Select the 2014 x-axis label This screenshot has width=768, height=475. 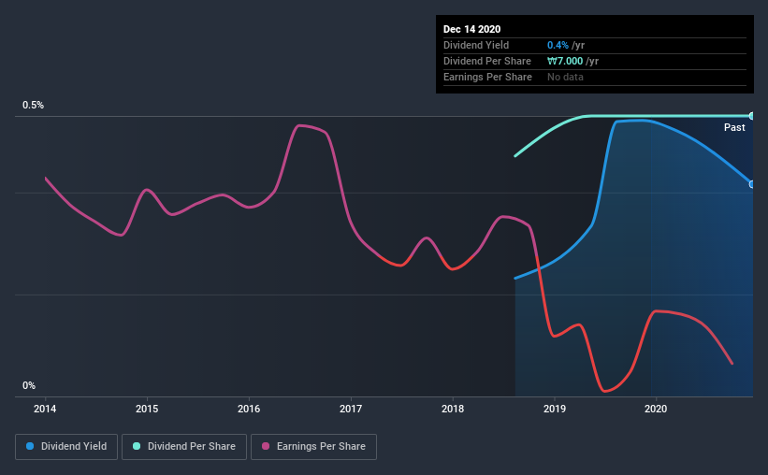tap(45, 409)
